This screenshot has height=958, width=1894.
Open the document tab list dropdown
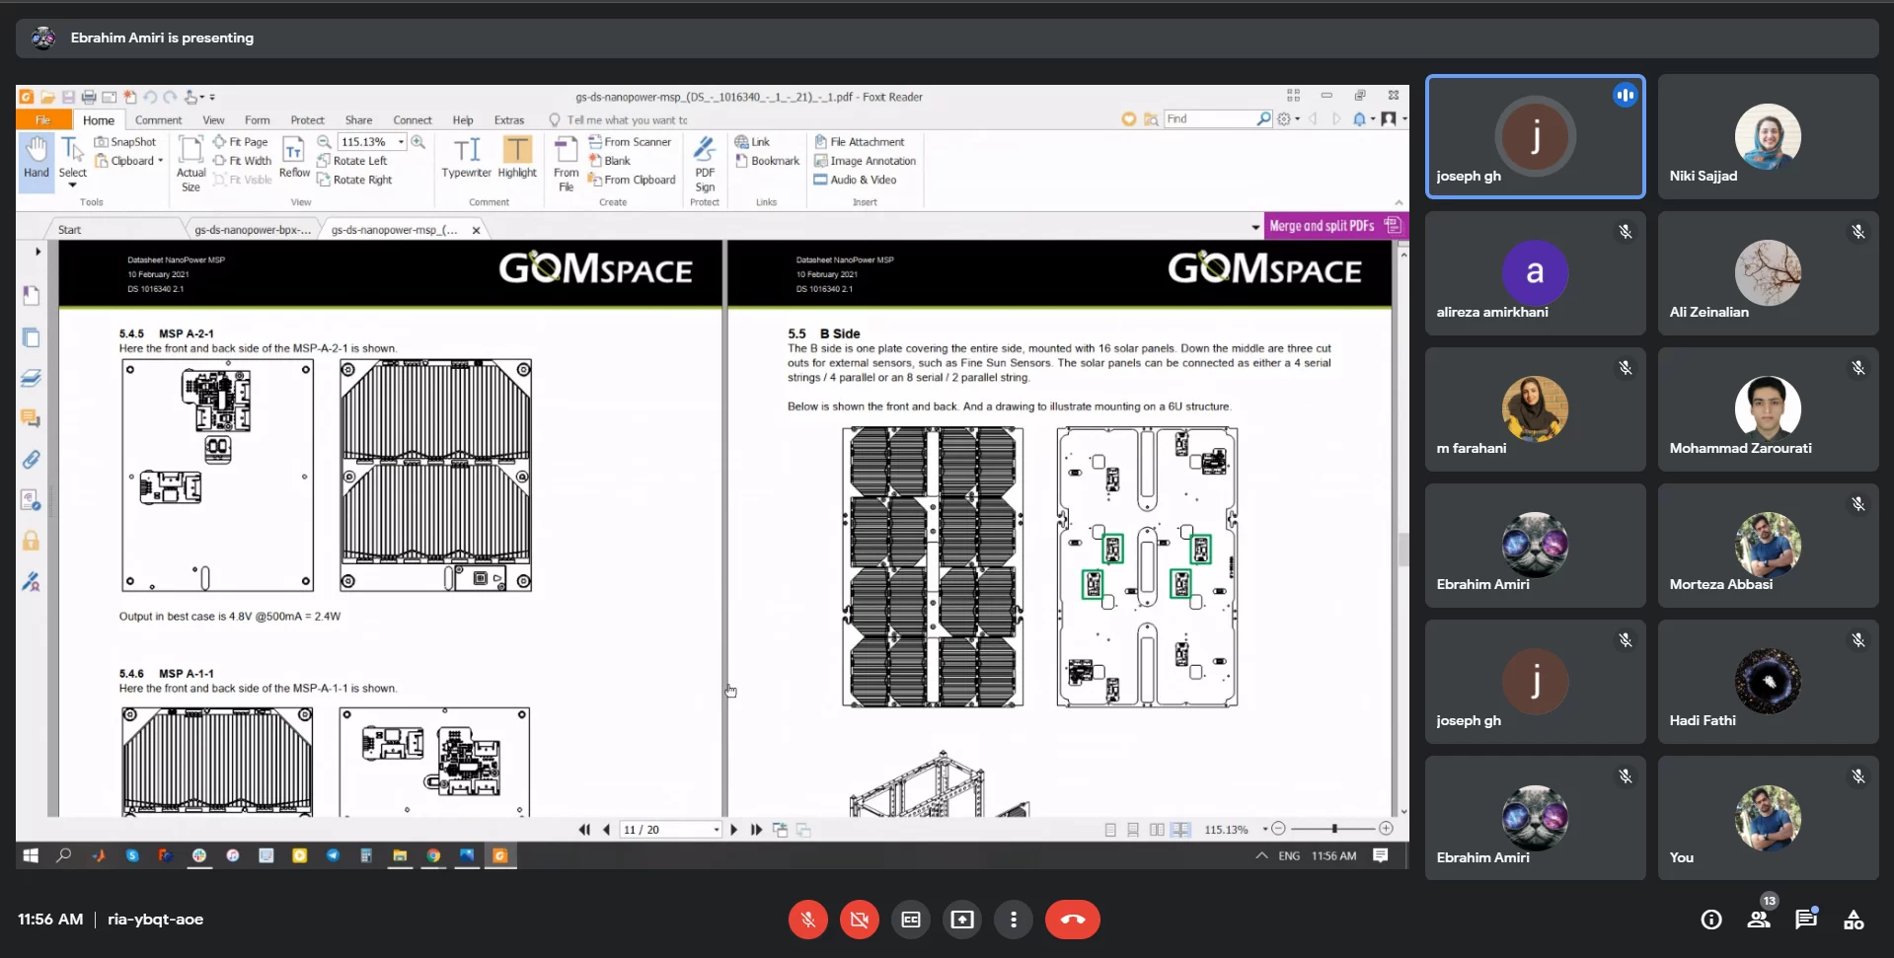click(x=1255, y=227)
